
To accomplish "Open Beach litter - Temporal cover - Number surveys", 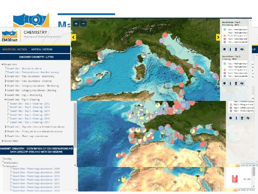I will (x=33, y=72).
